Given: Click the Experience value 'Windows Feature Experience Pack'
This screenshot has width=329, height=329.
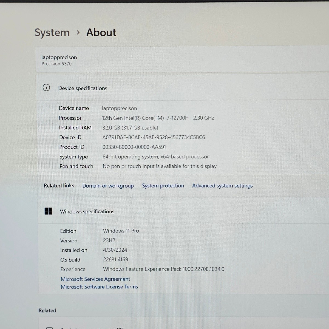Looking at the screenshot, I should point(142,269).
